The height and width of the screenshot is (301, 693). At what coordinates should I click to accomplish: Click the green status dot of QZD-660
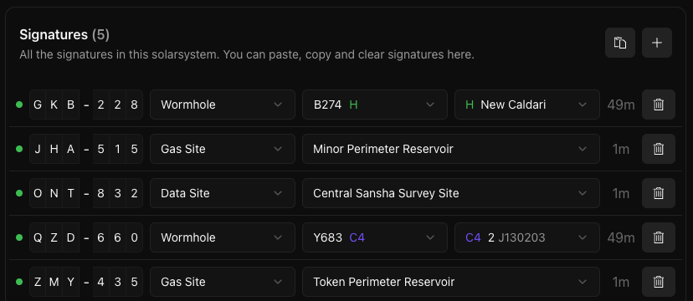click(x=19, y=237)
